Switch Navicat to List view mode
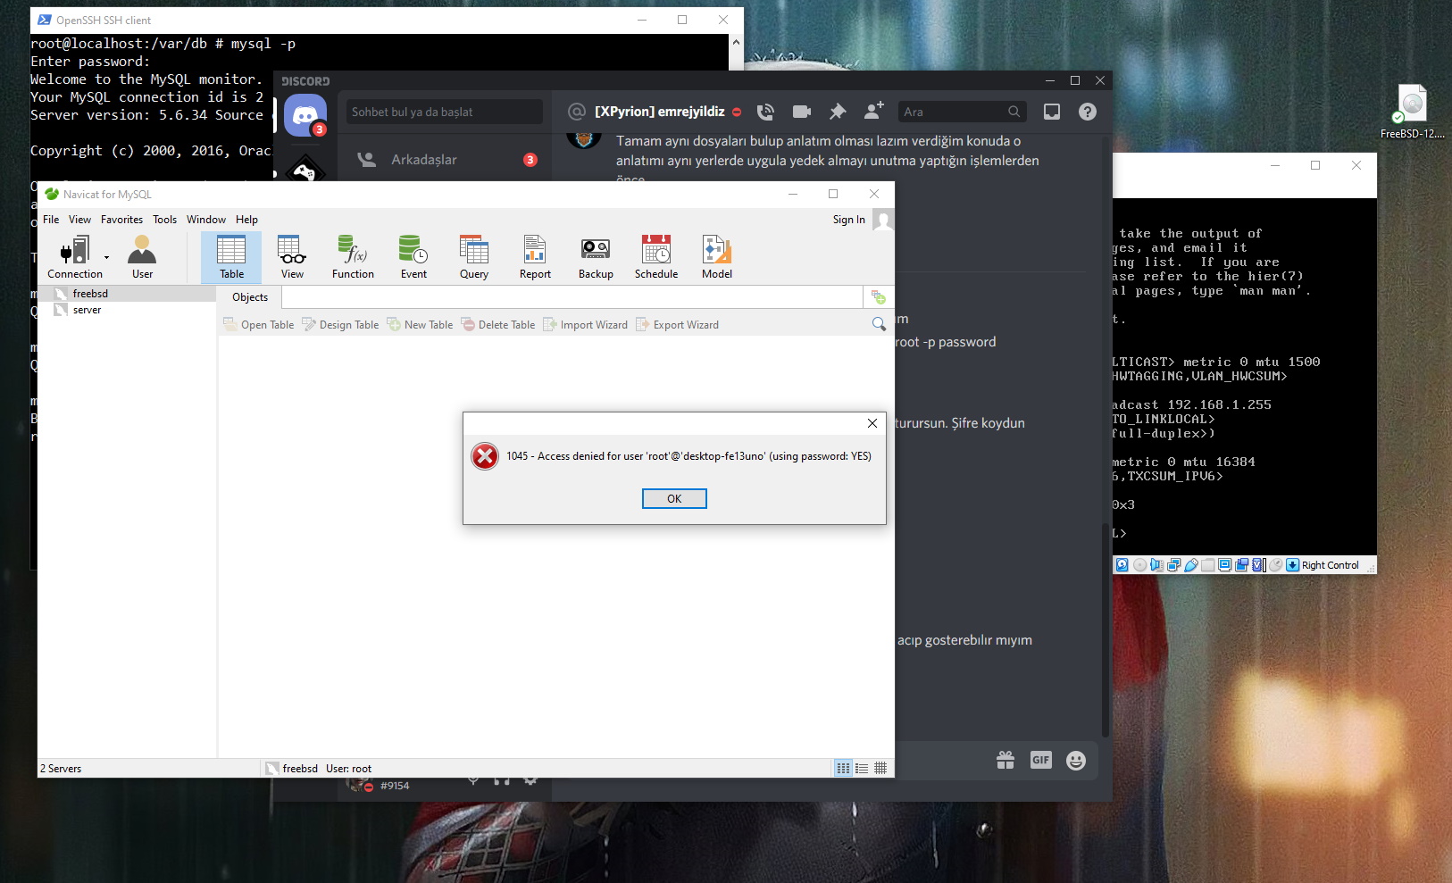1452x883 pixels. (x=843, y=769)
